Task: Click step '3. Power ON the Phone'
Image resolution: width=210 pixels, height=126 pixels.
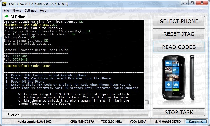Action: pos(25,82)
